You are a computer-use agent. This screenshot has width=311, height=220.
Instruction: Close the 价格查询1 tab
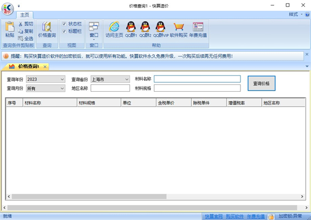[45, 67]
